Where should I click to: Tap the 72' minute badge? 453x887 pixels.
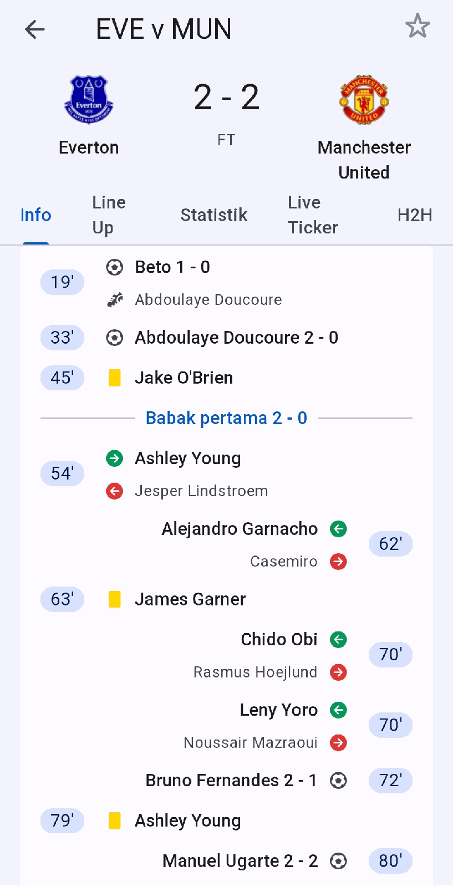390,781
